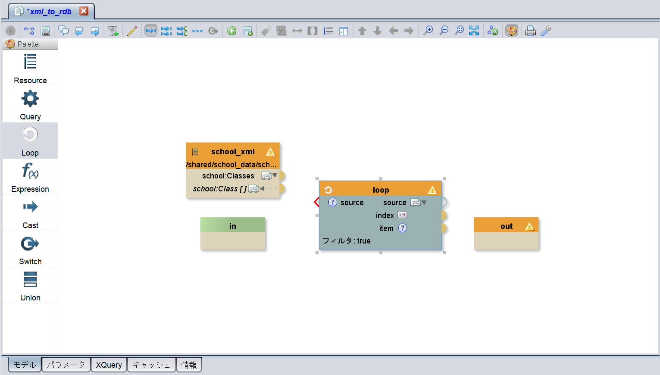Collapse the school:Class [] arrow
This screenshot has width=660, height=375.
tap(262, 188)
